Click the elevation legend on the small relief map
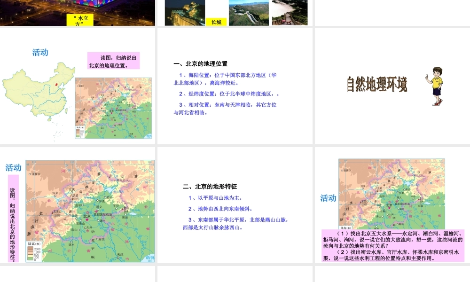Image resolution: width=470 pixels, height=282 pixels. (x=80, y=132)
